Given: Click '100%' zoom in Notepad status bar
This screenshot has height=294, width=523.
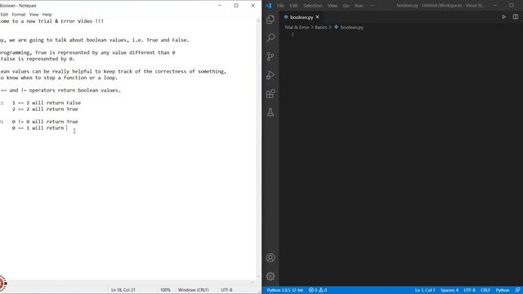Looking at the screenshot, I should tap(165, 290).
